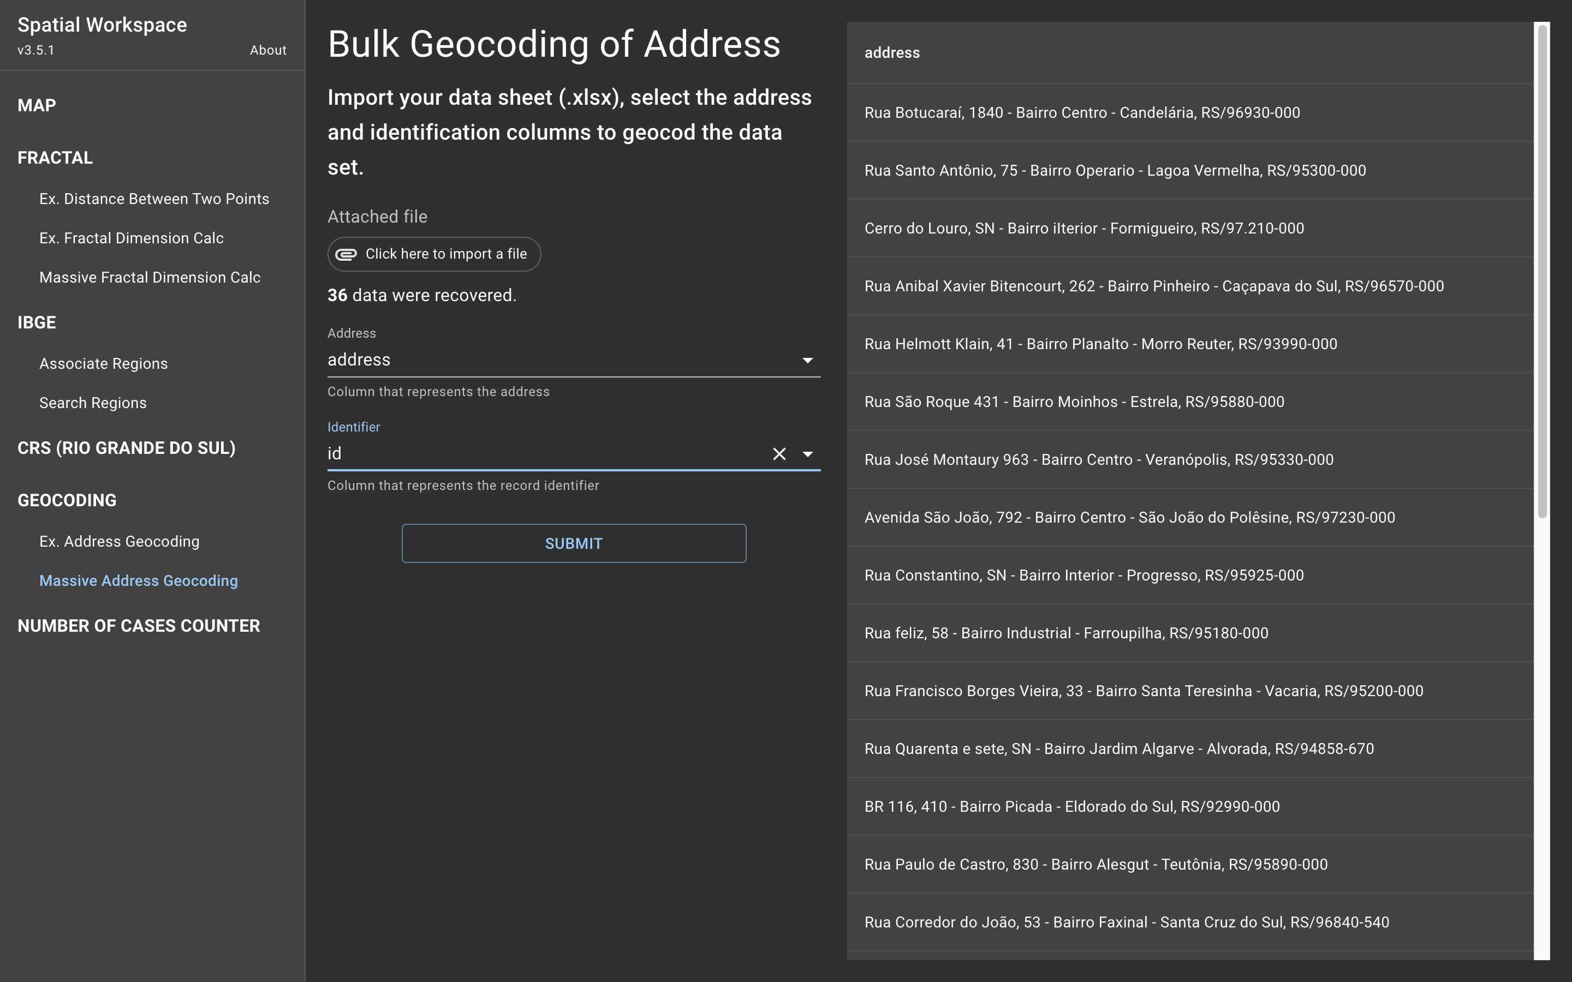This screenshot has height=982, width=1572.
Task: Open Ex. Address Geocoding
Action: (x=119, y=541)
